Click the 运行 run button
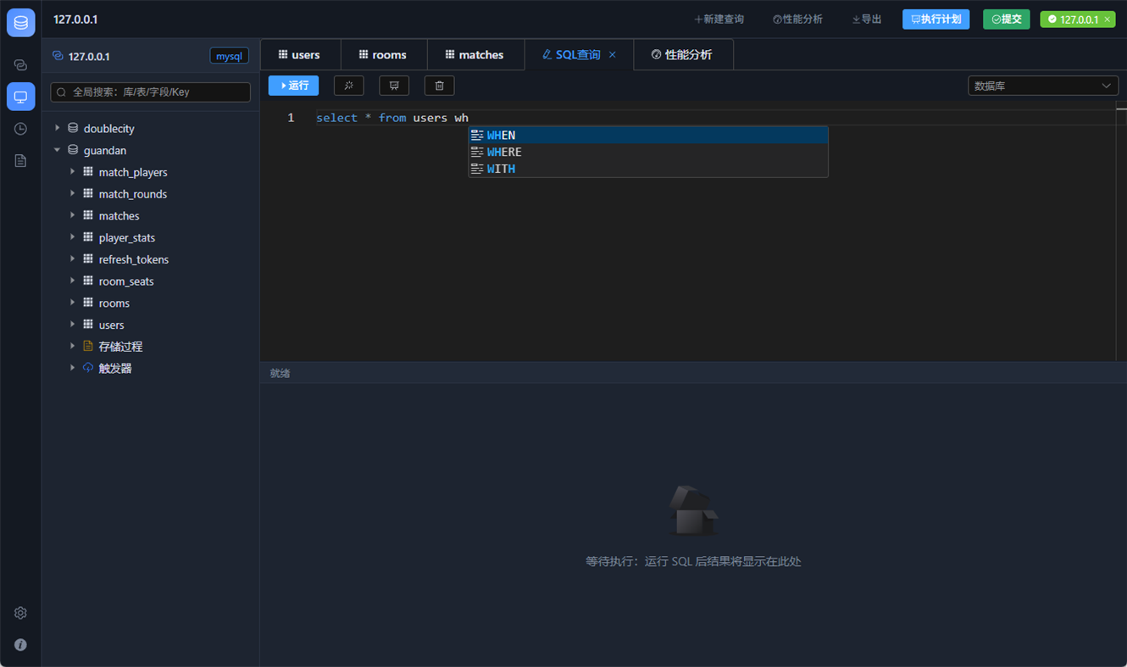1127x667 pixels. click(x=293, y=86)
